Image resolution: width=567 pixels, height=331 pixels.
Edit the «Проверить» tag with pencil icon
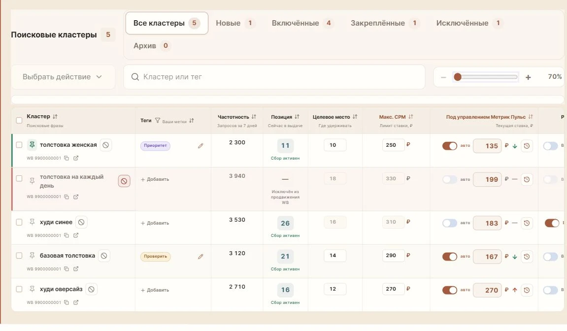[200, 257]
